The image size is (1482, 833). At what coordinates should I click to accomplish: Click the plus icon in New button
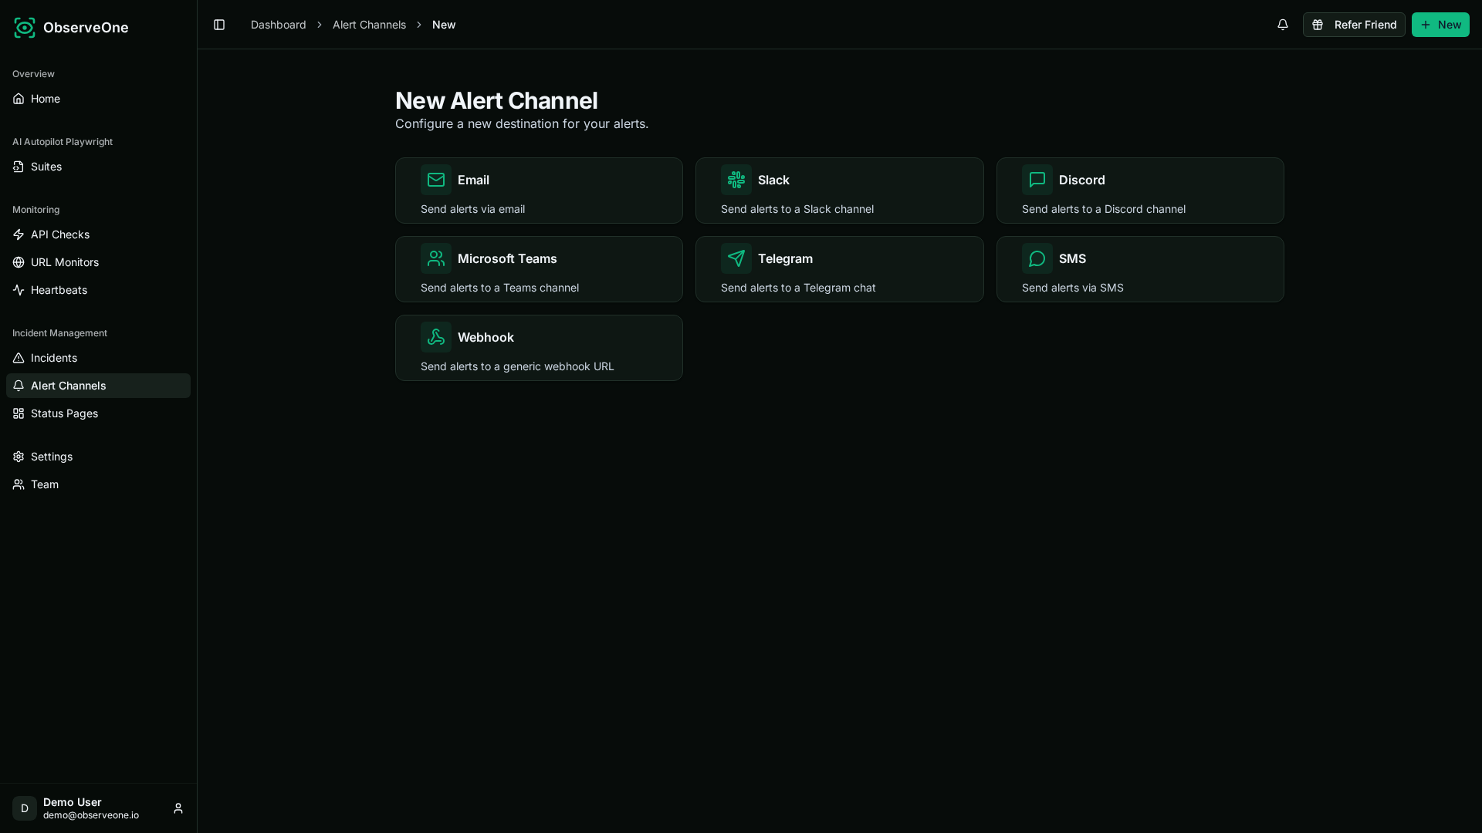[x=1426, y=25]
